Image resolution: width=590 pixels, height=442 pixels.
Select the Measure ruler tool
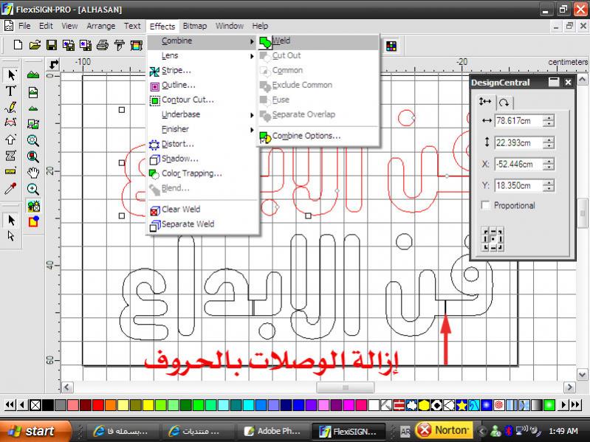[11, 172]
